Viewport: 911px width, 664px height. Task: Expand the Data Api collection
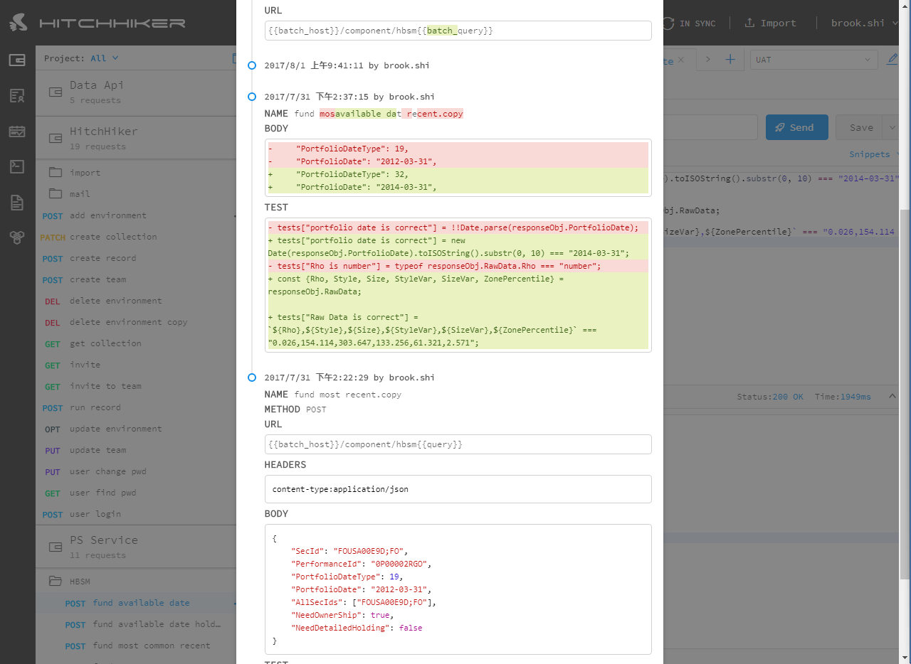[x=135, y=92]
